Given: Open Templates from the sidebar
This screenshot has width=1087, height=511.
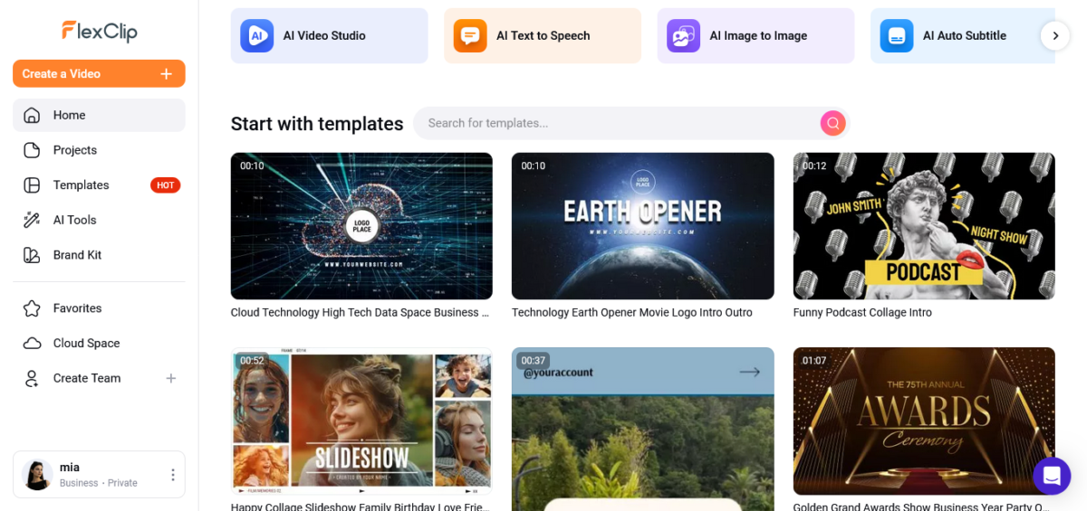Looking at the screenshot, I should pyautogui.click(x=81, y=185).
